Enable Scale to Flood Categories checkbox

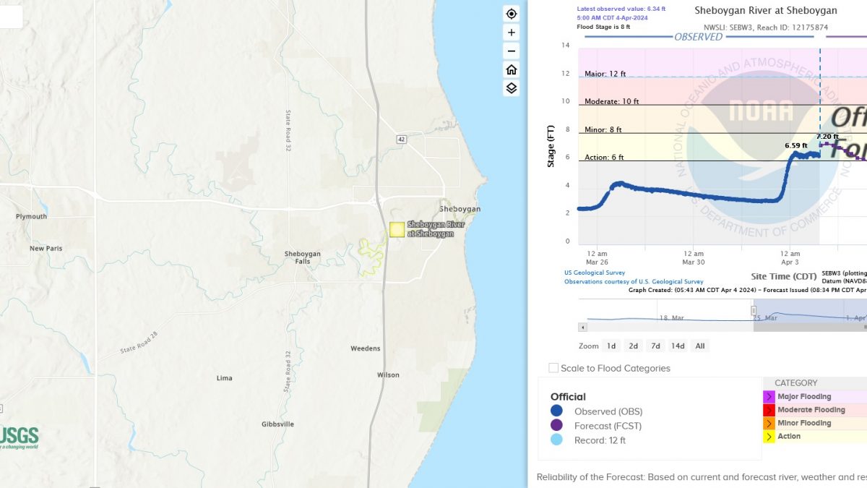pos(553,368)
